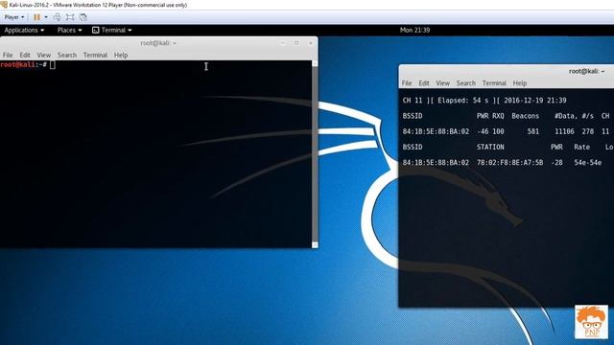Open Search menu in right airodump terminal

(x=466, y=83)
